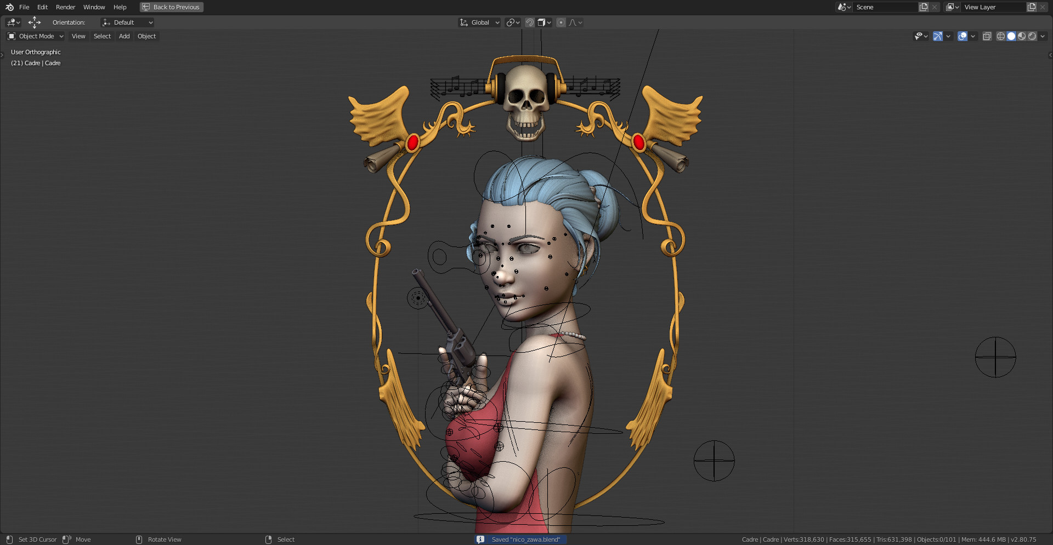Screen dimensions: 1053x545
Task: Open the viewport Select menu
Action: coord(102,36)
